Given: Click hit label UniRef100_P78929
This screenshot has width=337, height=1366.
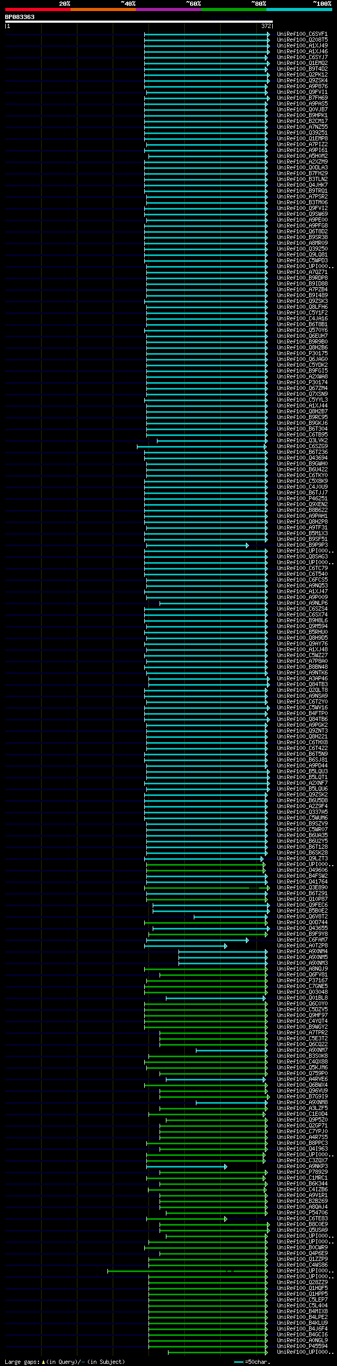Looking at the screenshot, I should pyautogui.click(x=302, y=1172).
